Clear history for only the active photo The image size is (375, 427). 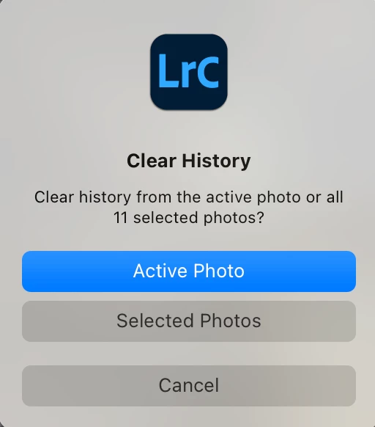pos(189,271)
